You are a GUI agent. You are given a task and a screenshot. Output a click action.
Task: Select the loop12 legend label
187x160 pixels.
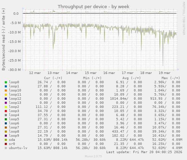point(15,99)
